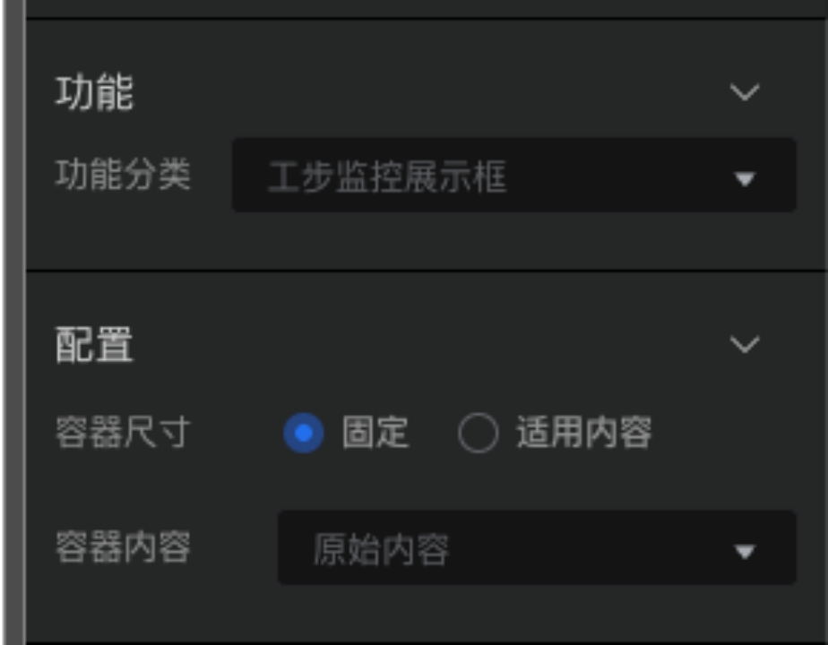Click the 功能分类 field label
The height and width of the screenshot is (645, 828).
(x=123, y=176)
